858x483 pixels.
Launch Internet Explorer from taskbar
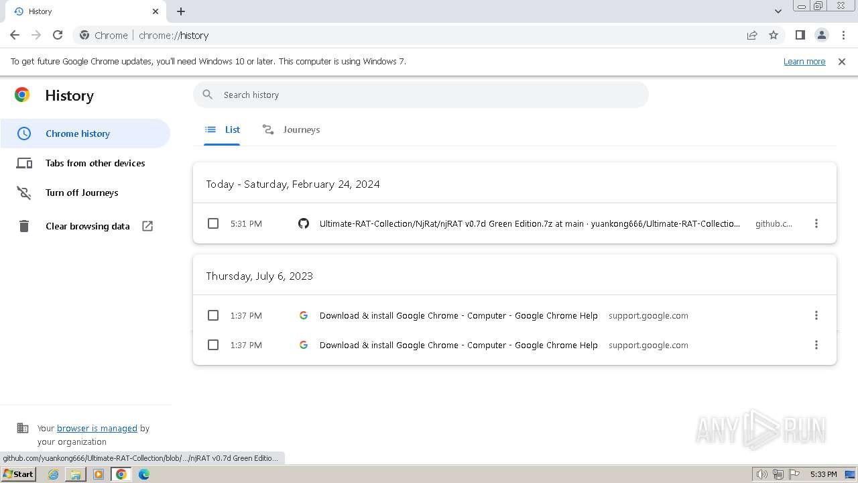pos(54,474)
